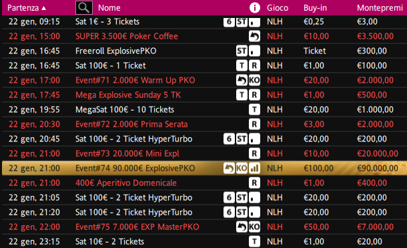Click the ST badge on Freeroll ExplosivePKO

pyautogui.click(x=242, y=51)
